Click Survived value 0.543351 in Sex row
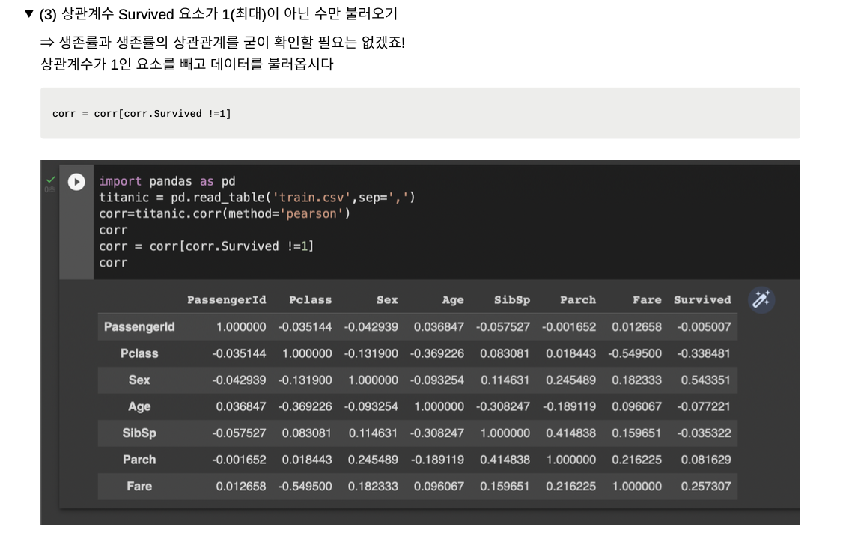852x536 pixels. coord(706,380)
